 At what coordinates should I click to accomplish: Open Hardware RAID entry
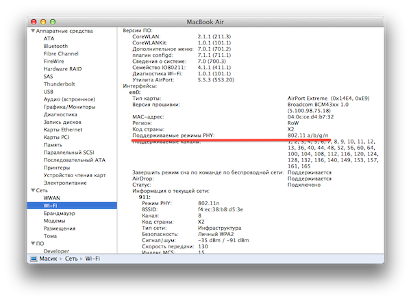62,69
